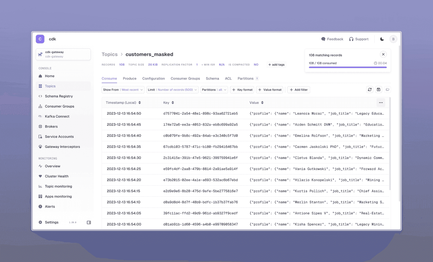Open record value for Hilario Konopelski

[x=317, y=180]
